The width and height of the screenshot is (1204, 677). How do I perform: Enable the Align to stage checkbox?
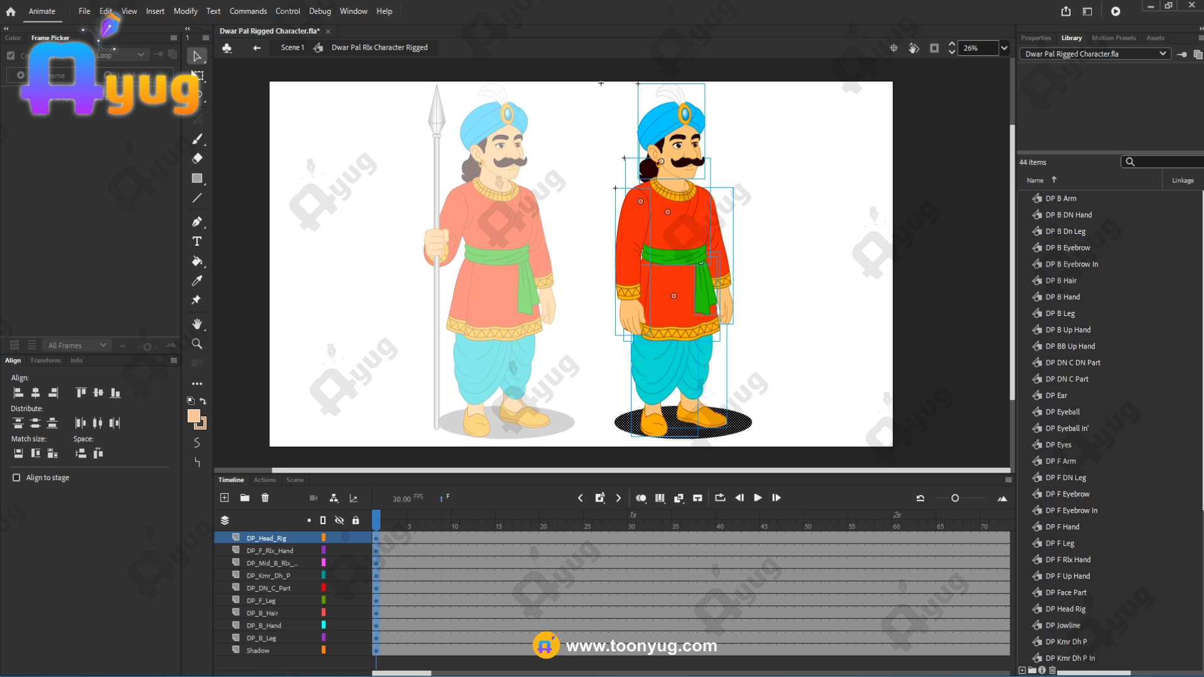pyautogui.click(x=16, y=478)
